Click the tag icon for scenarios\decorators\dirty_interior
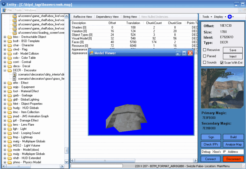Image resolution: width=246 pixels, height=169 pixels. [x=14, y=74]
